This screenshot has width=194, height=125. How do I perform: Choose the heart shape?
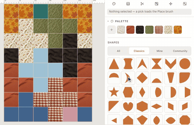coord(128,106)
